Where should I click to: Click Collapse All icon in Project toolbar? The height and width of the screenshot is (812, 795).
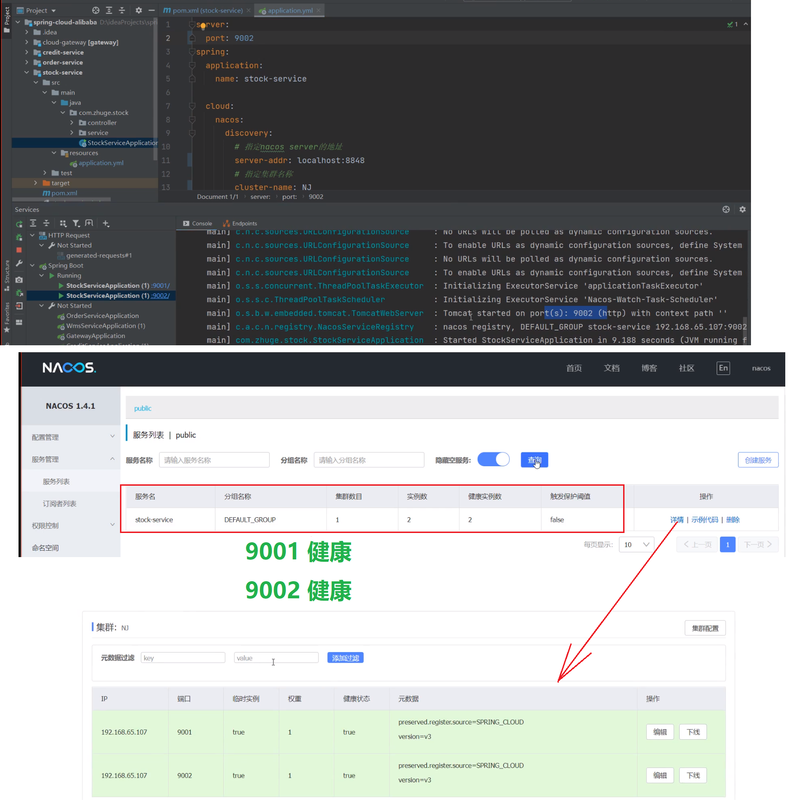(122, 10)
